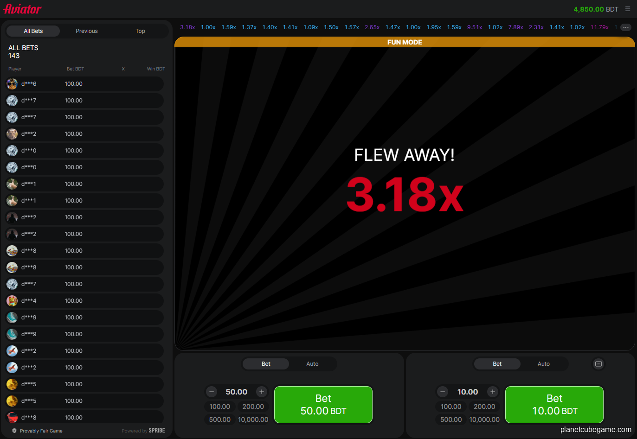
Task: Open the 1.37x round in history
Action: (249, 27)
